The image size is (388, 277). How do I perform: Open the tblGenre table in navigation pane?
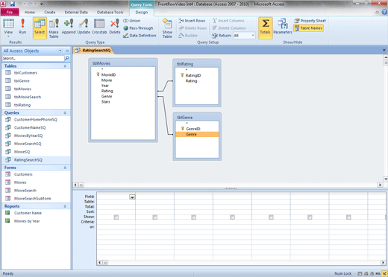point(22,81)
